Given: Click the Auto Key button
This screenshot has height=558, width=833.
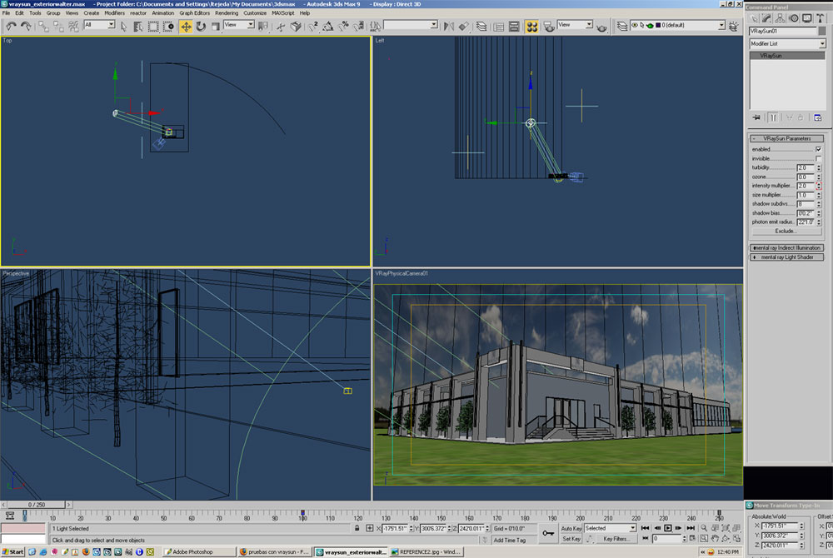Looking at the screenshot, I should click(x=571, y=528).
